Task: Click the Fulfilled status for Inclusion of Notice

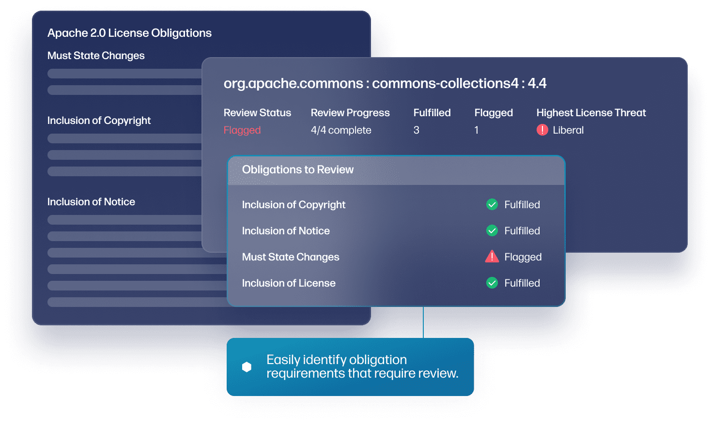Action: pos(522,231)
